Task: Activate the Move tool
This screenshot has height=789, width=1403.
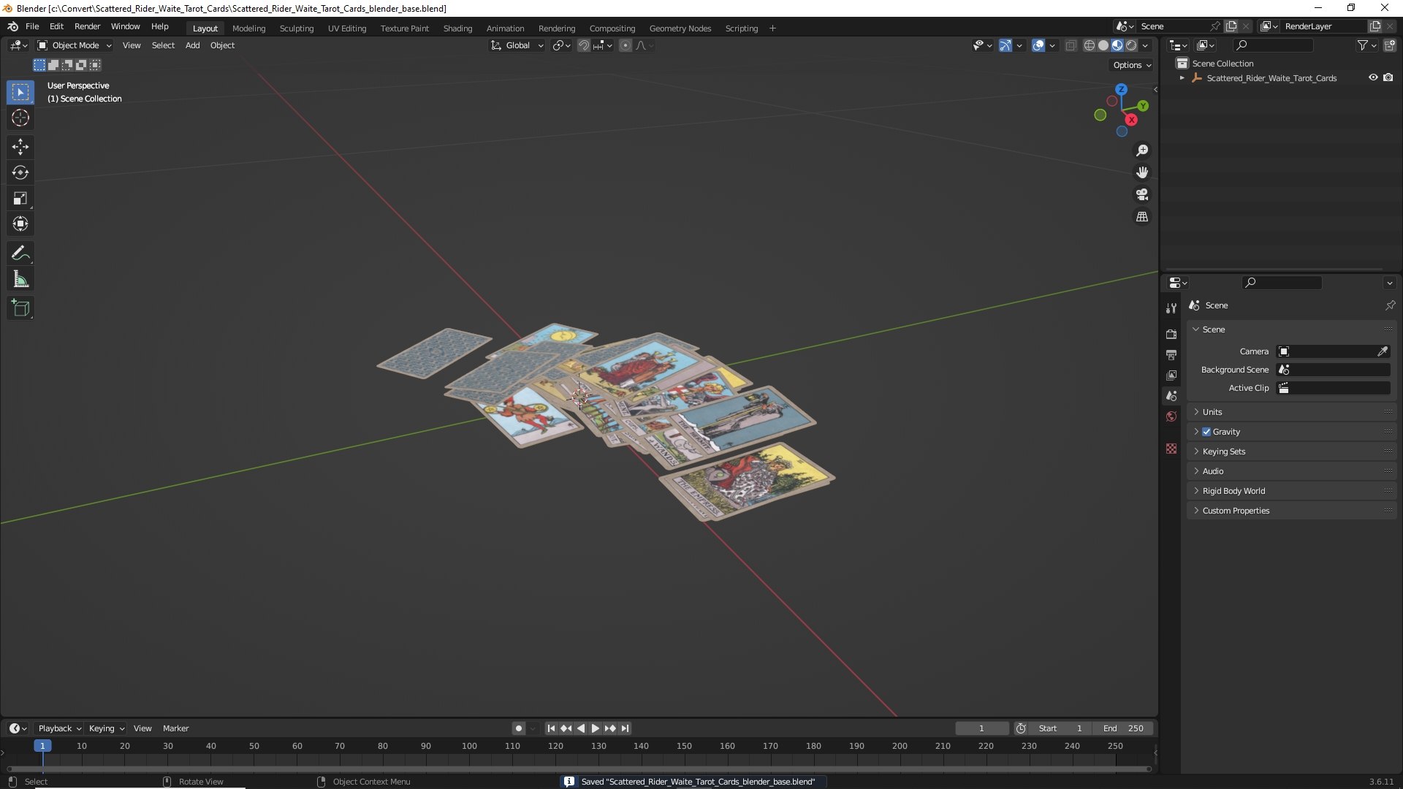Action: tap(20, 147)
